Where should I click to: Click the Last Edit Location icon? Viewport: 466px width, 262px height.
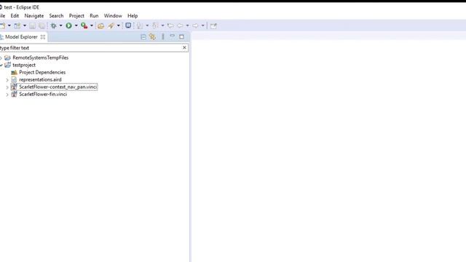tap(170, 26)
